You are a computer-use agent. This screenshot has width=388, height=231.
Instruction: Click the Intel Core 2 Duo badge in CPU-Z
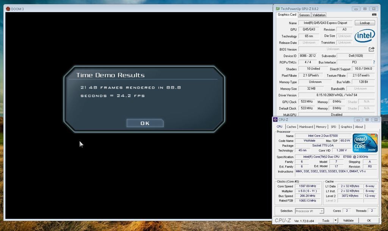tap(365, 143)
